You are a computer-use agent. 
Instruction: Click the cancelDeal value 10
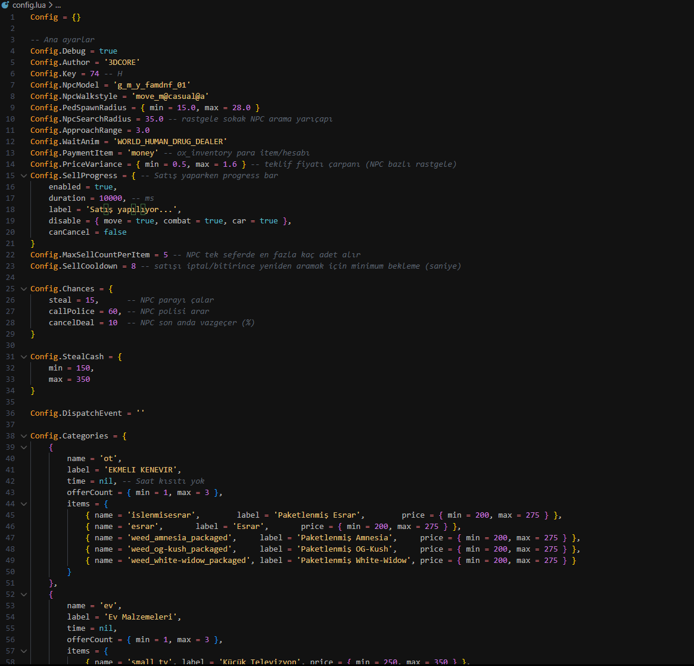(x=113, y=323)
